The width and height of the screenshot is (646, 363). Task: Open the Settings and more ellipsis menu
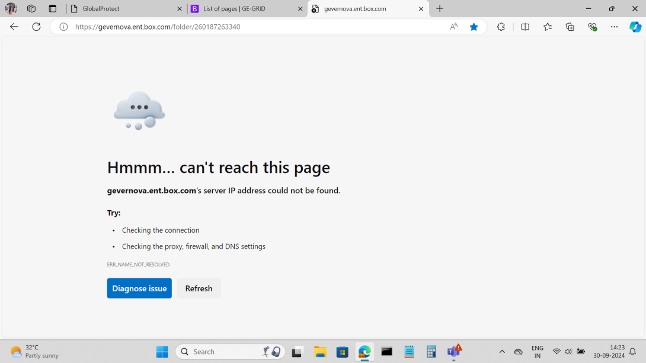[x=614, y=27]
